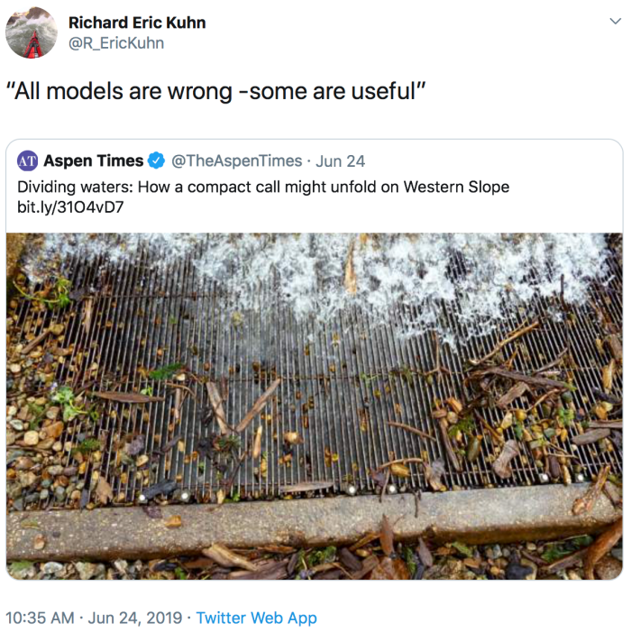Open the @TheAspenTimes handle
The width and height of the screenshot is (631, 632).
pos(236,160)
